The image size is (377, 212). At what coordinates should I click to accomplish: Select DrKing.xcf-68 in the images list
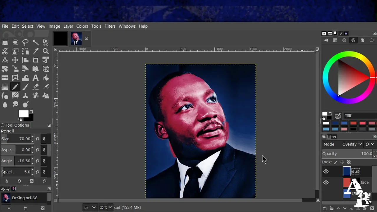[x=24, y=198]
